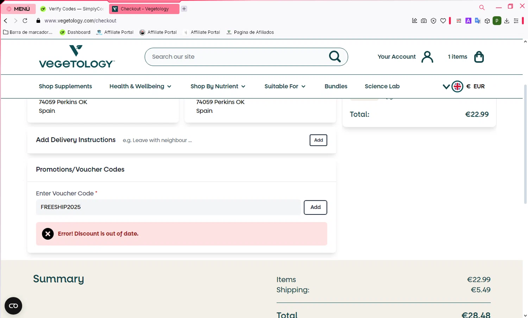Image resolution: width=528 pixels, height=318 pixels.
Task: Take a snapshot with the camera icon
Action: tap(424, 21)
